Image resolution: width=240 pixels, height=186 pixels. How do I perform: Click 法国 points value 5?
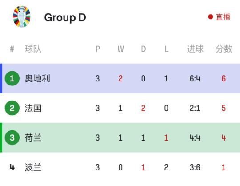click(224, 108)
